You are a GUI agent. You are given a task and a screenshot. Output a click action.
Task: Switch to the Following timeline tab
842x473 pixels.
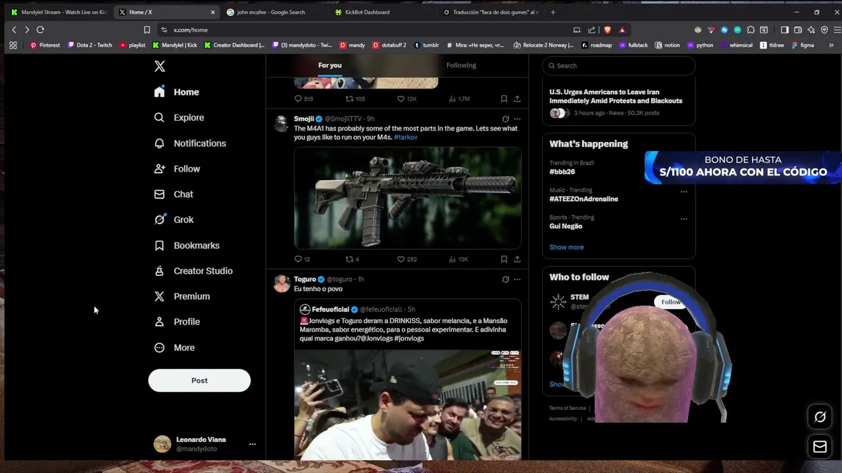461,65
